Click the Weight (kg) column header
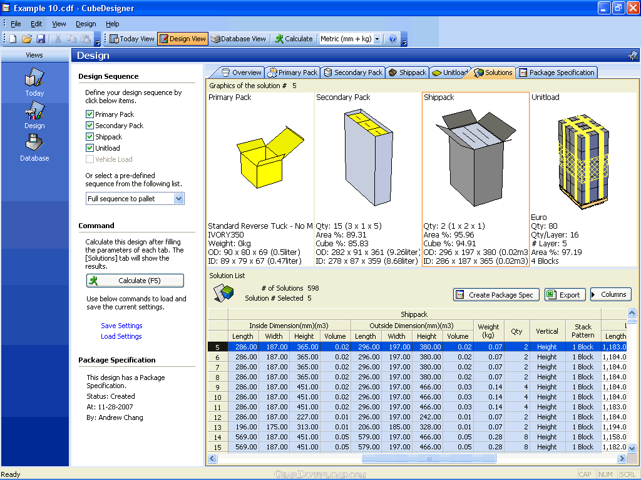The height and width of the screenshot is (480, 641). [488, 331]
